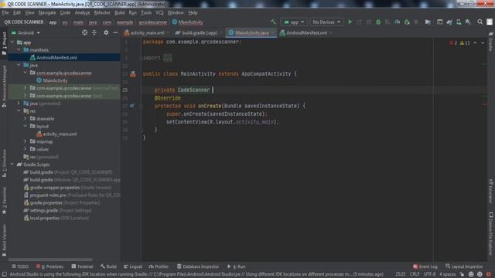The height and width of the screenshot is (278, 495).
Task: Open the Event Log
Action: point(425,266)
